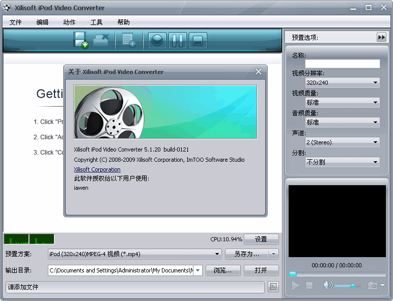Collapse preset options panel with double-arrow button

click(381, 37)
